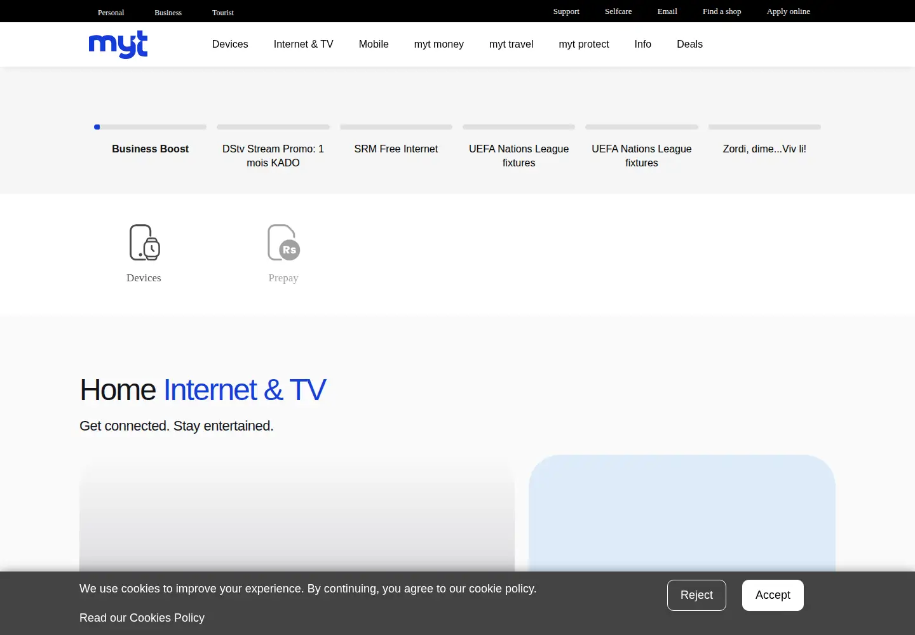Open Read our Cookies Policy link
The image size is (915, 635).
pos(142,618)
